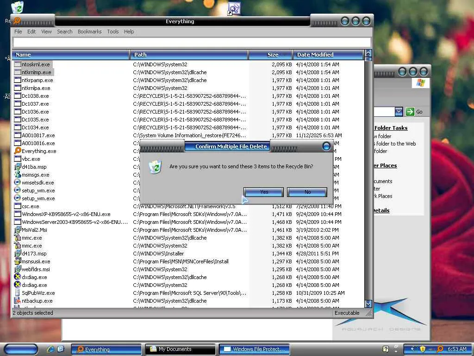474x356 pixels.
Task: Select WindowsXP-KB958655-v2-x86-ENU.exe row
Action: [x=189, y=214]
